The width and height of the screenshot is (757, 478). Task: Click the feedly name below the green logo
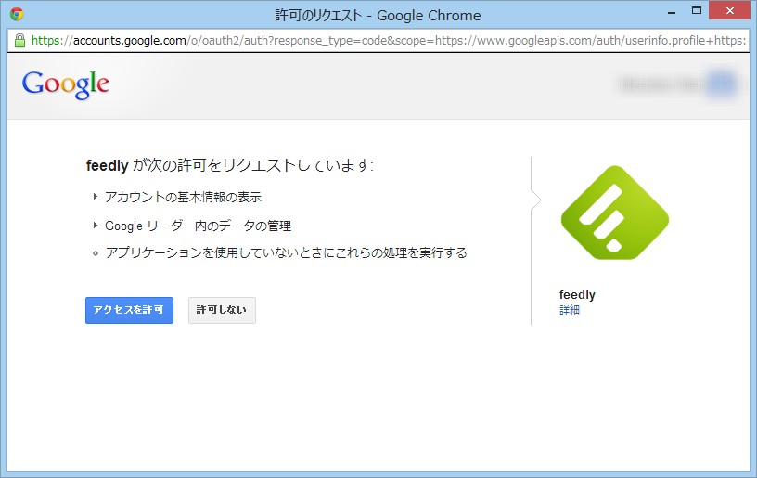click(577, 294)
